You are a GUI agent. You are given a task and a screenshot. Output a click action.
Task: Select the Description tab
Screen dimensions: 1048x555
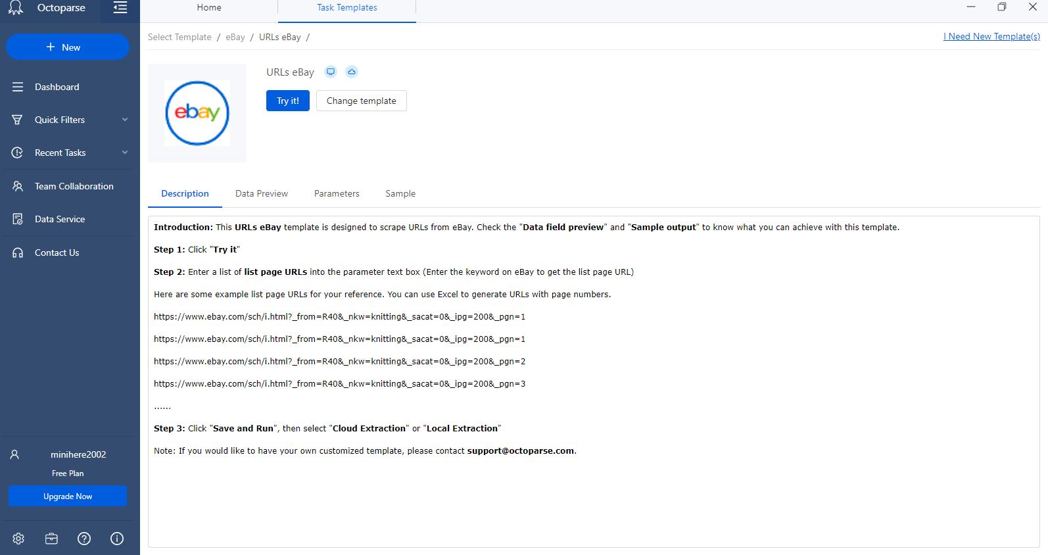185,194
